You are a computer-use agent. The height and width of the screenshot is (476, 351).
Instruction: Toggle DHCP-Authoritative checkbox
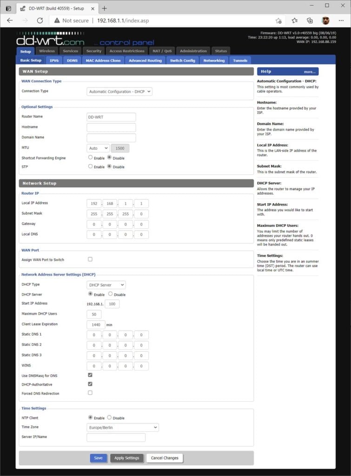pos(90,383)
